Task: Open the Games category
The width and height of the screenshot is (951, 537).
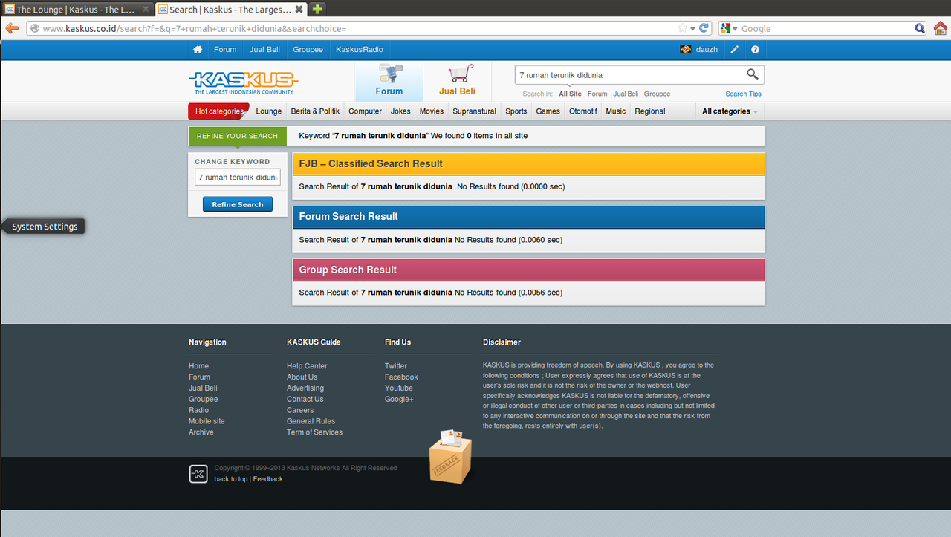Action: 548,111
